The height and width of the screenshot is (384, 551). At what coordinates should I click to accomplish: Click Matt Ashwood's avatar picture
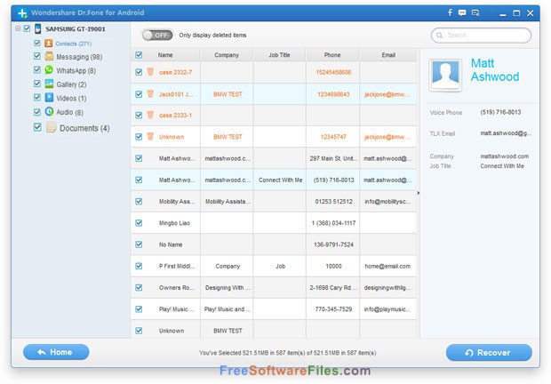(x=445, y=76)
